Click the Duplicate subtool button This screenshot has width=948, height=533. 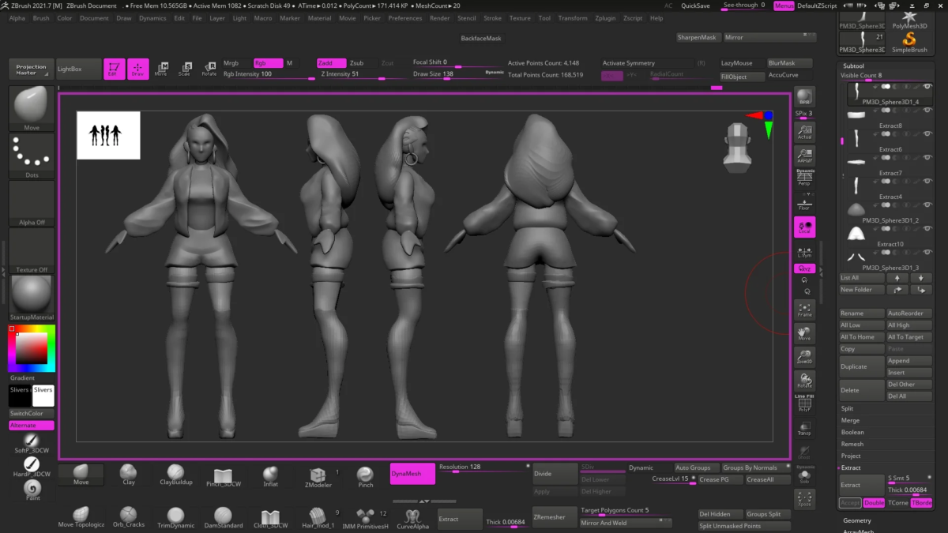click(x=860, y=366)
